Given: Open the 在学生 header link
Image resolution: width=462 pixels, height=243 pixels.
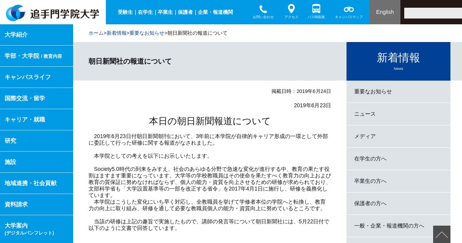Looking at the screenshot, I should (146, 12).
